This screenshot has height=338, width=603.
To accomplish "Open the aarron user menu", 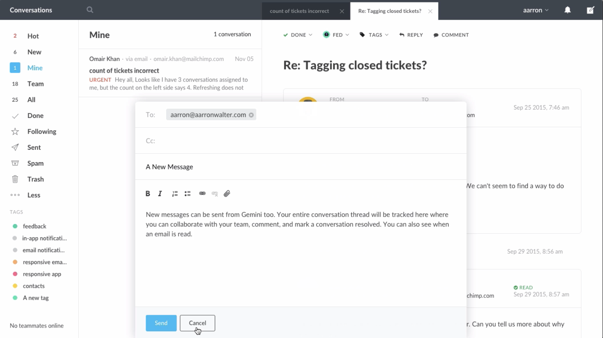I will pos(536,10).
